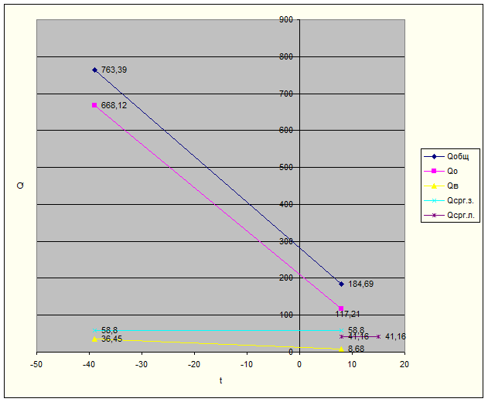Select the 763,39 data label

tap(114, 70)
